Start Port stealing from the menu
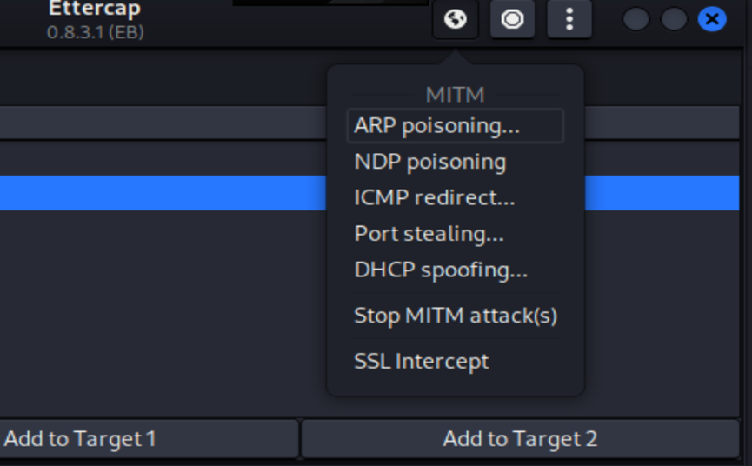 429,234
